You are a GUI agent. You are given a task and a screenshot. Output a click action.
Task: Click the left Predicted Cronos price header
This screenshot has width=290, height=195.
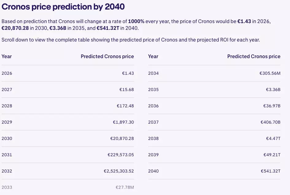[107, 56]
